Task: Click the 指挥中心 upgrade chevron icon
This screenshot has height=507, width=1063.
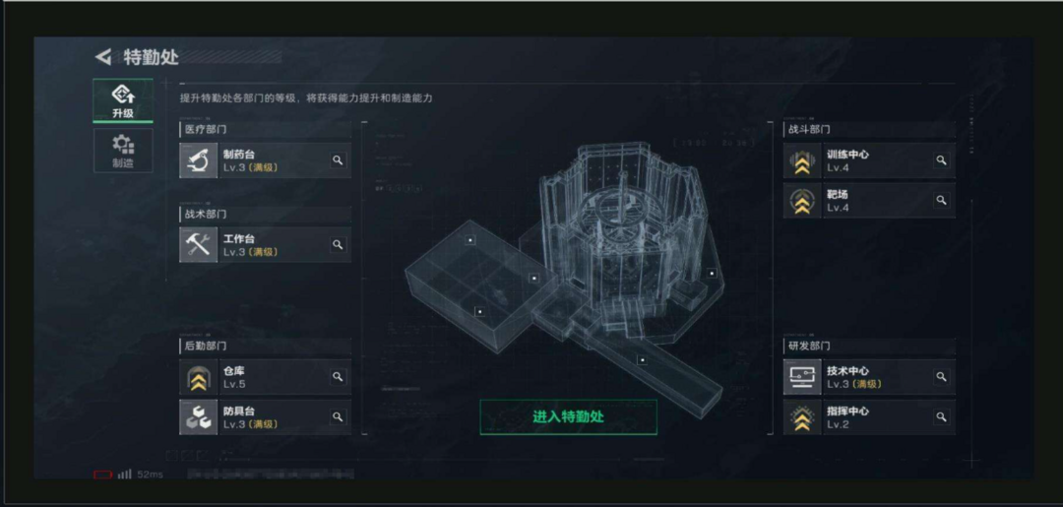Action: tap(802, 416)
